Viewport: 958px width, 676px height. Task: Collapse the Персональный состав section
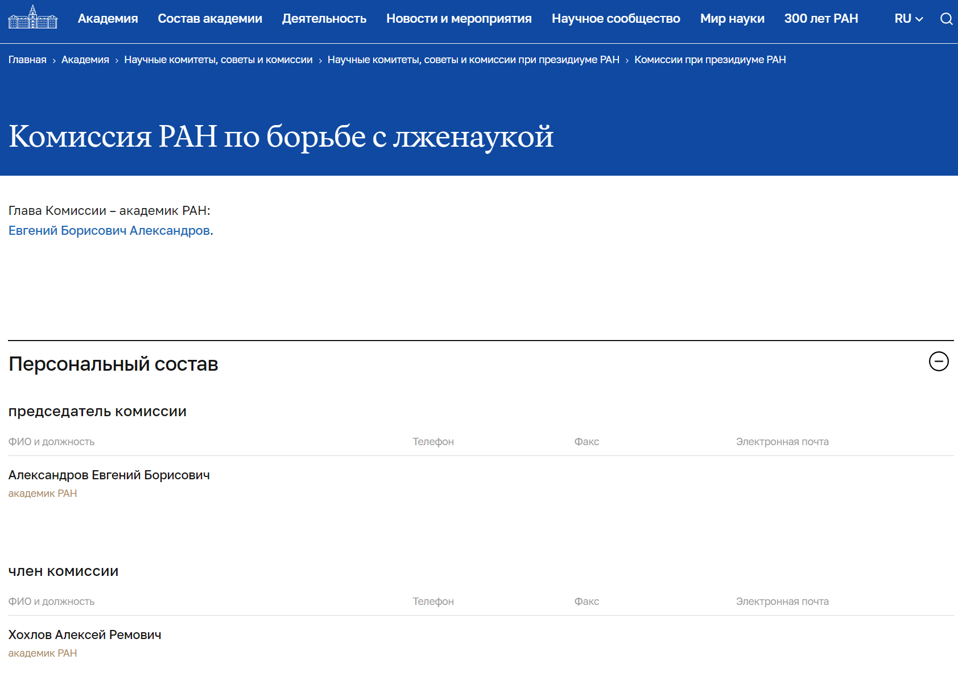939,361
